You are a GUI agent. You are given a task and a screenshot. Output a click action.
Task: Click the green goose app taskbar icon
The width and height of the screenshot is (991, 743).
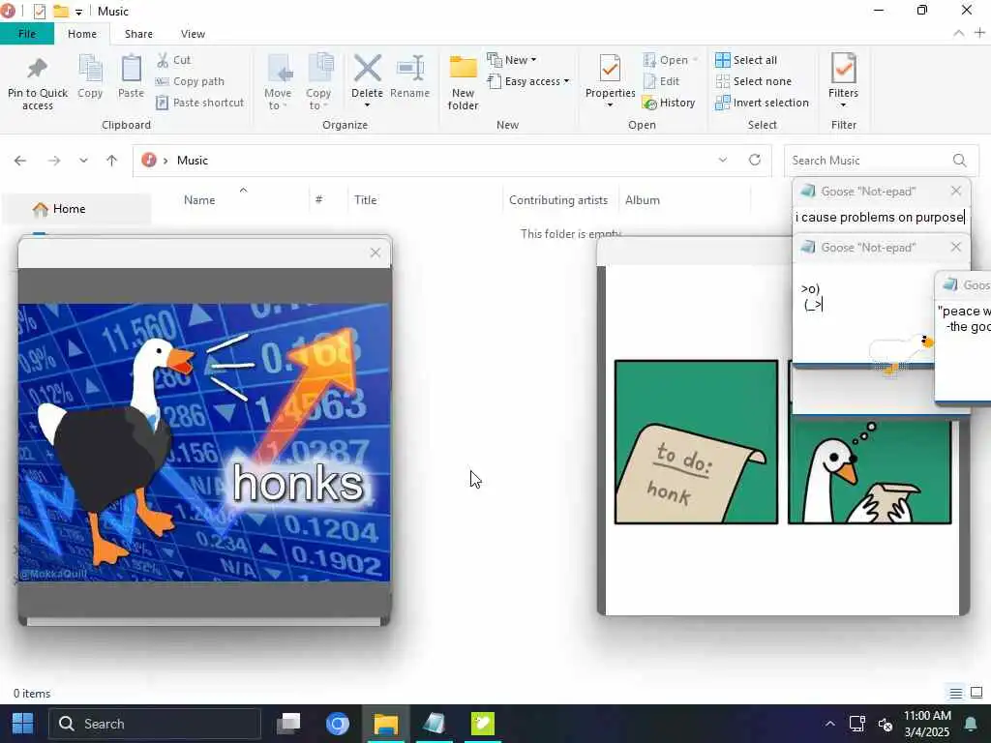483,724
